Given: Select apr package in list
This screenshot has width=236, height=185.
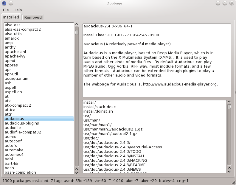Looking at the screenshot, I should pyautogui.click(x=39, y=69).
